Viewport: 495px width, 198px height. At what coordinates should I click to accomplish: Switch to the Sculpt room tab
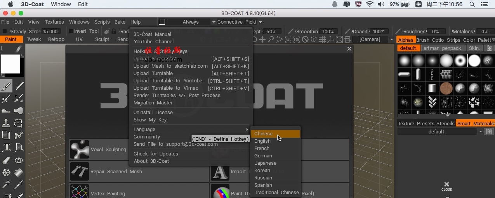pos(102,39)
